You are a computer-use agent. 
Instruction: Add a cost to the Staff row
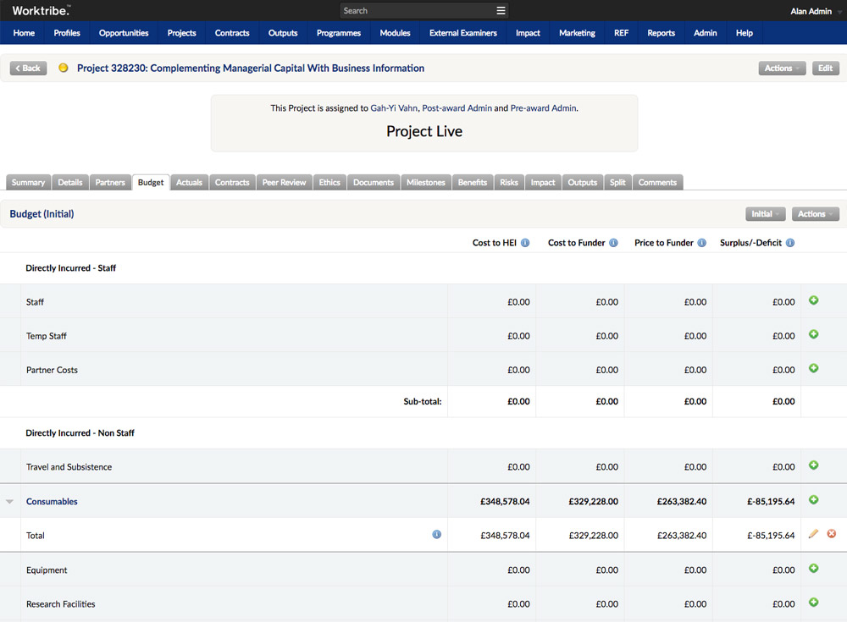coord(813,300)
